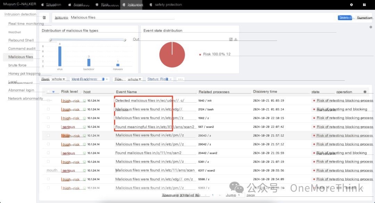375x203 pixels.
Task: Open event 'Detected malicious files in/ec/udev//. c/'
Action: pyautogui.click(x=150, y=101)
